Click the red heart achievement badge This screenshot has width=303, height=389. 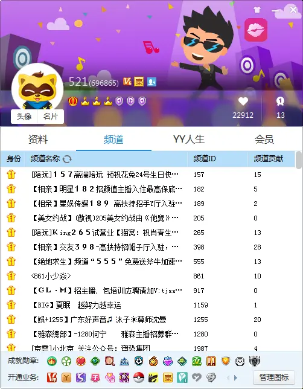81,361
